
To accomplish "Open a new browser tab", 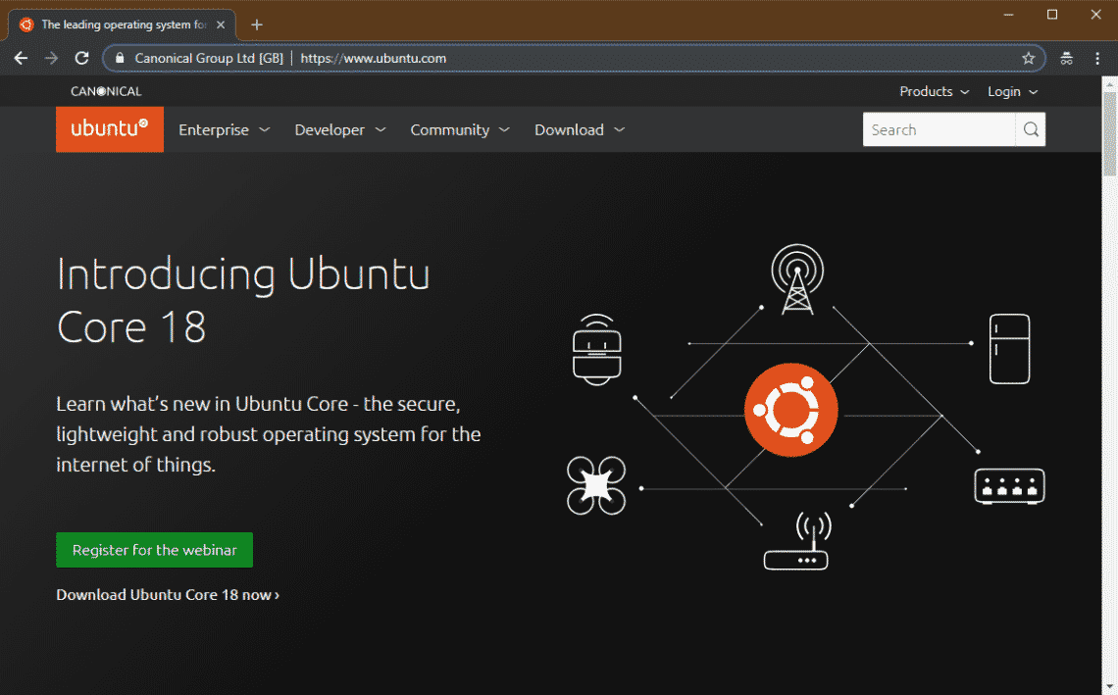I will (257, 25).
